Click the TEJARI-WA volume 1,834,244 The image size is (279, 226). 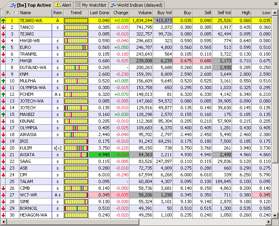pos(141,21)
